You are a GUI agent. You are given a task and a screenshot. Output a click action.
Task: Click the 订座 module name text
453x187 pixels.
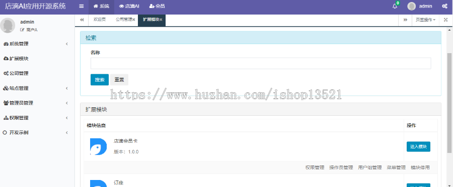click(x=119, y=182)
